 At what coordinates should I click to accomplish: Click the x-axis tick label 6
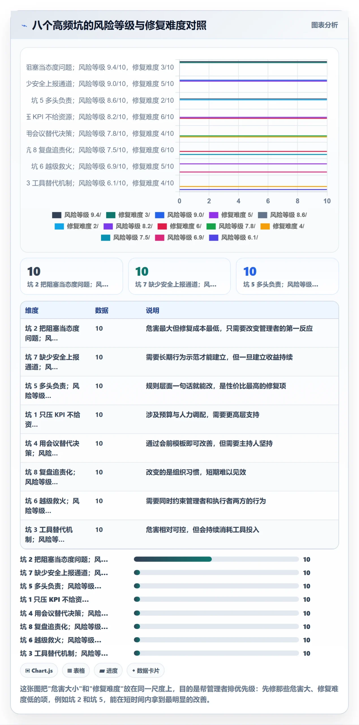(268, 201)
